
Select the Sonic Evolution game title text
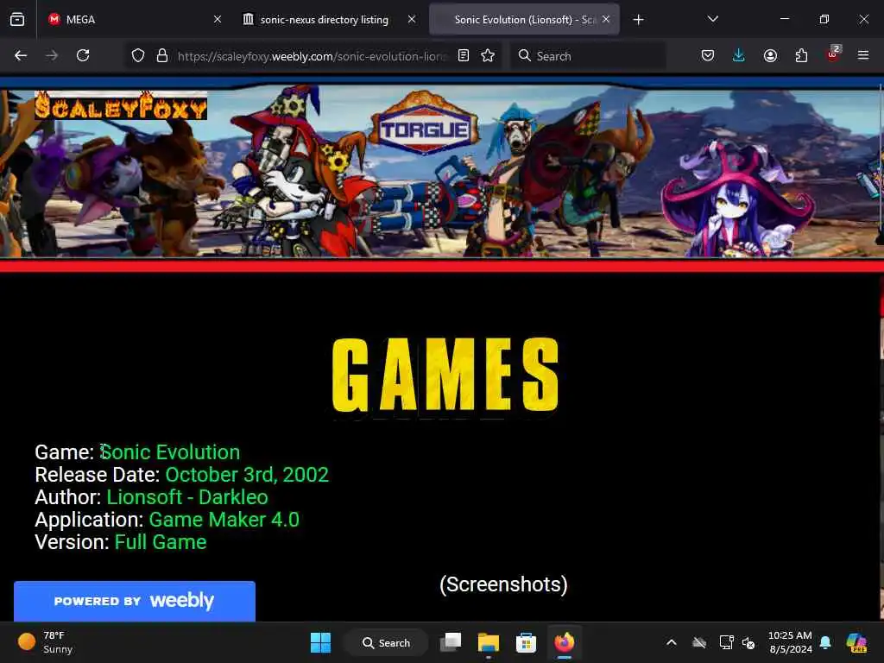[x=170, y=452]
